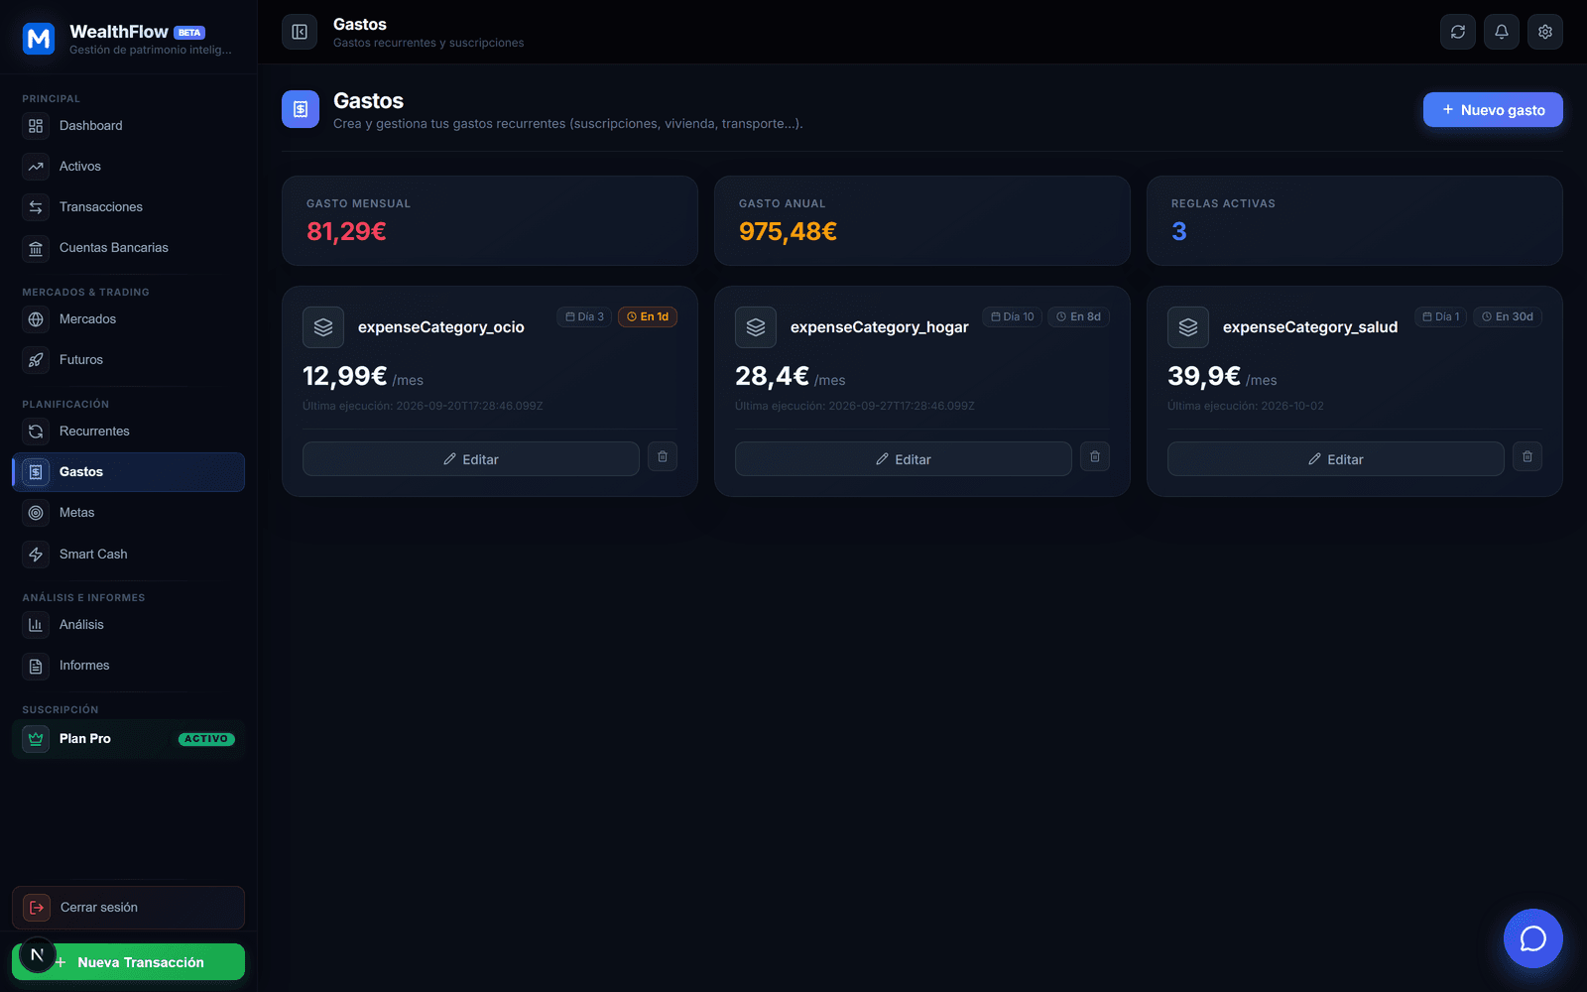This screenshot has width=1587, height=992.
Task: Edit the expenseCategory_ocio expense
Action: [x=471, y=459]
